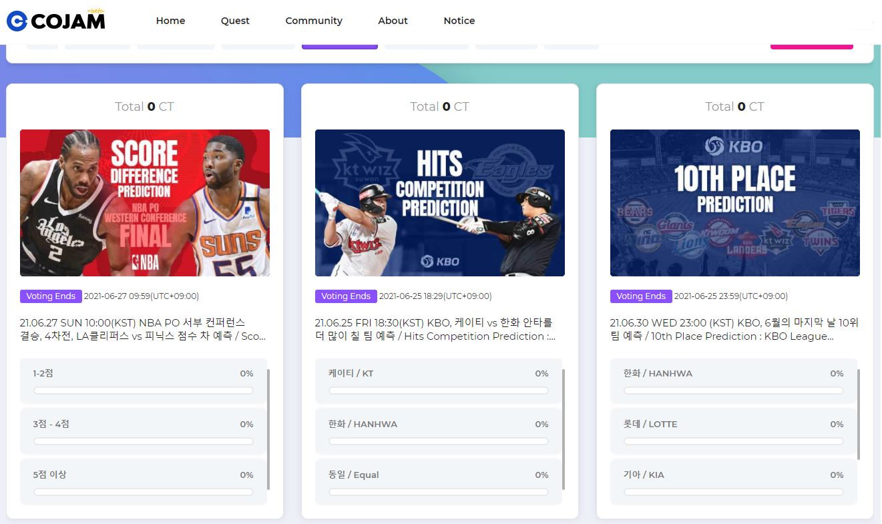Open the Community menu
Viewport: 882px width, 524px height.
[x=314, y=21]
